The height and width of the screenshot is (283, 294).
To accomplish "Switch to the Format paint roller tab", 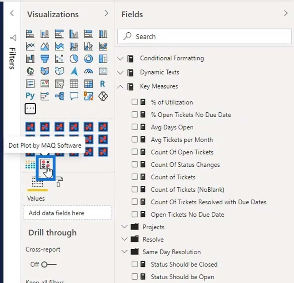I will (x=59, y=182).
